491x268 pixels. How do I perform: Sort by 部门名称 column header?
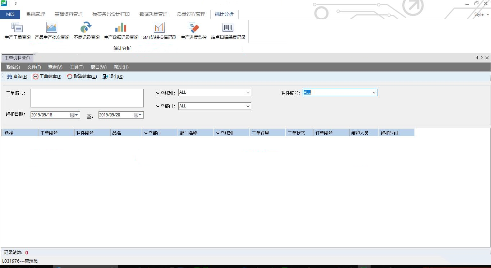[196, 133]
